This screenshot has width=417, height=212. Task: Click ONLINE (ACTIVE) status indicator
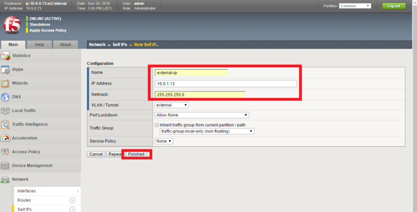(x=45, y=19)
